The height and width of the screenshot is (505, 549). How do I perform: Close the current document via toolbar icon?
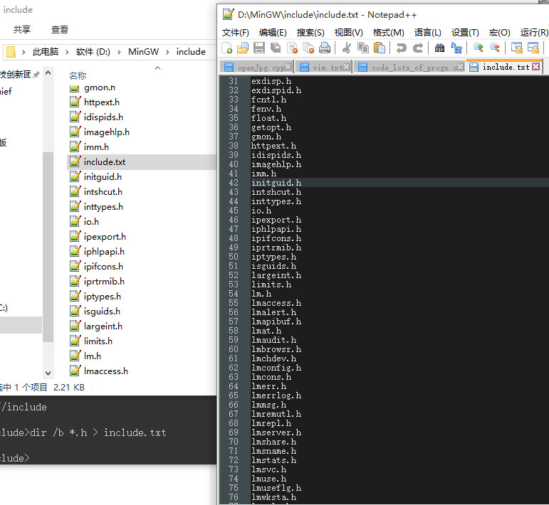tap(292, 48)
